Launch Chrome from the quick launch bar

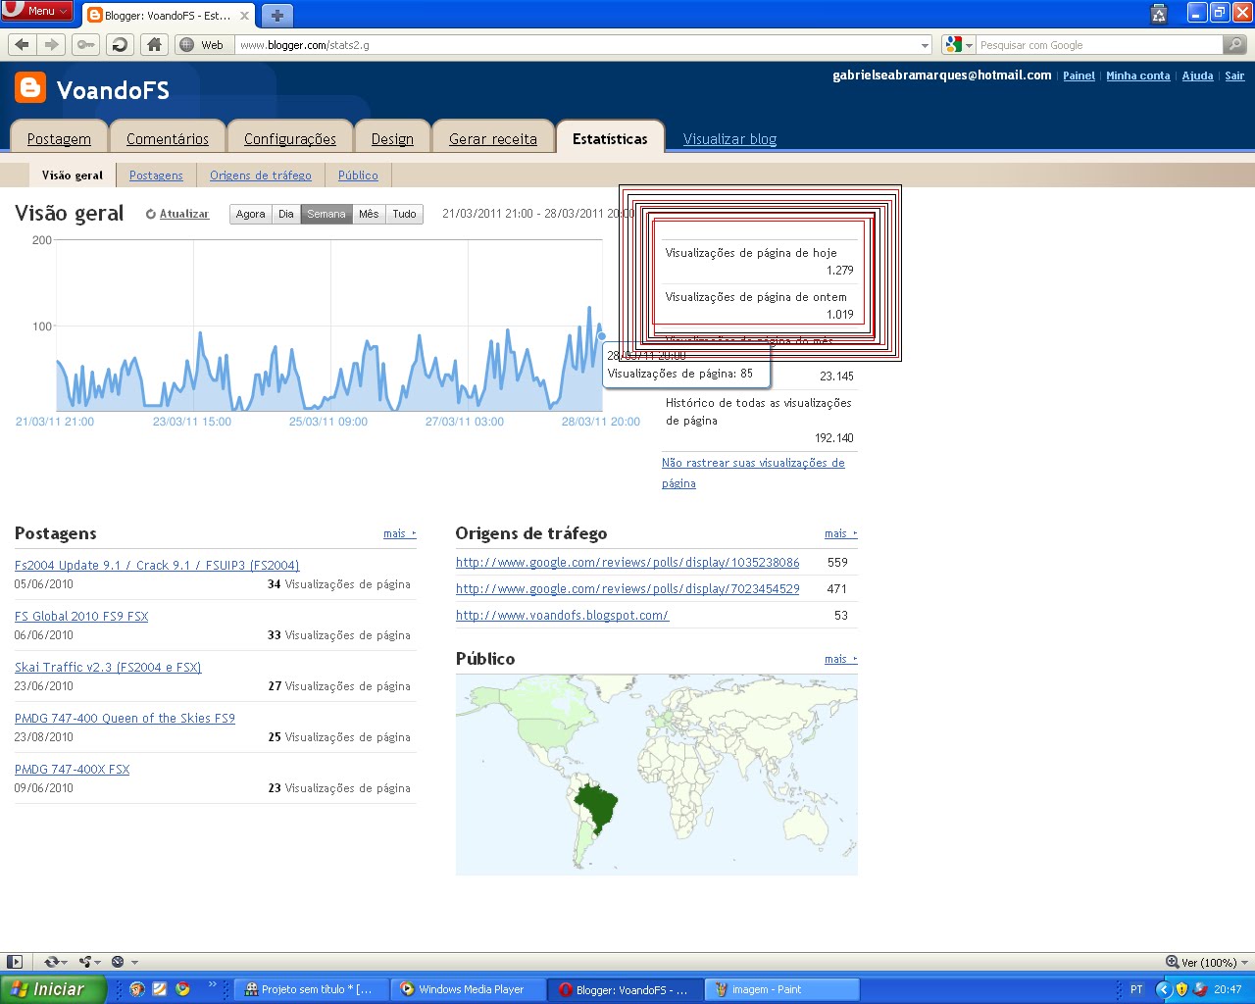pos(182,989)
